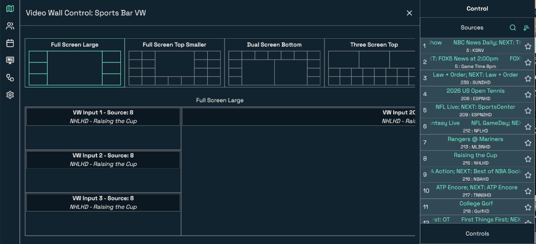Close the Video Wall Control dialog
The width and height of the screenshot is (536, 244).
pyautogui.click(x=409, y=13)
